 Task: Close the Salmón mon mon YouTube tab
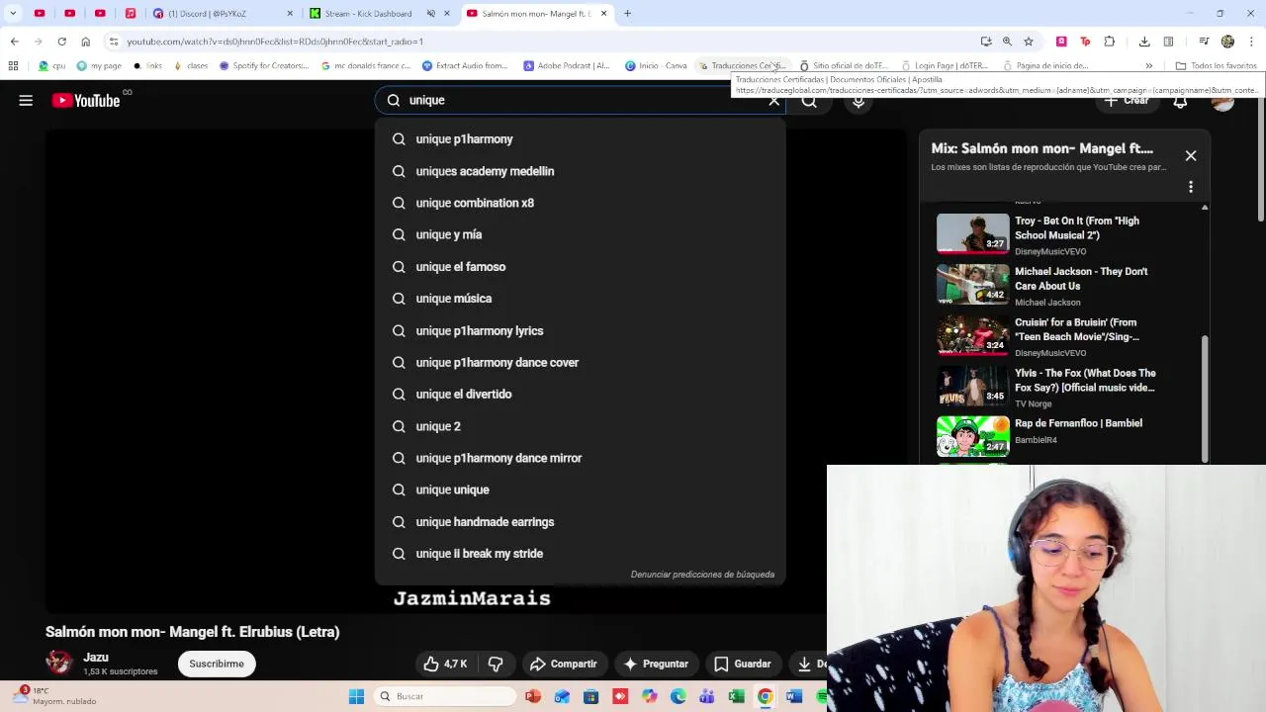pos(603,14)
